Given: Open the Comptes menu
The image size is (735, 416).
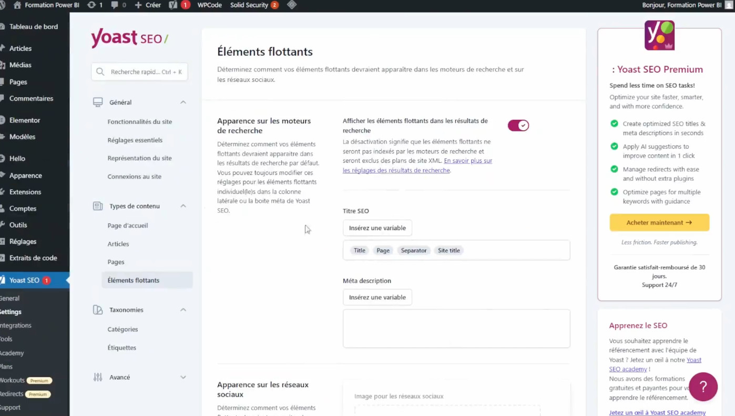Looking at the screenshot, I should (23, 209).
